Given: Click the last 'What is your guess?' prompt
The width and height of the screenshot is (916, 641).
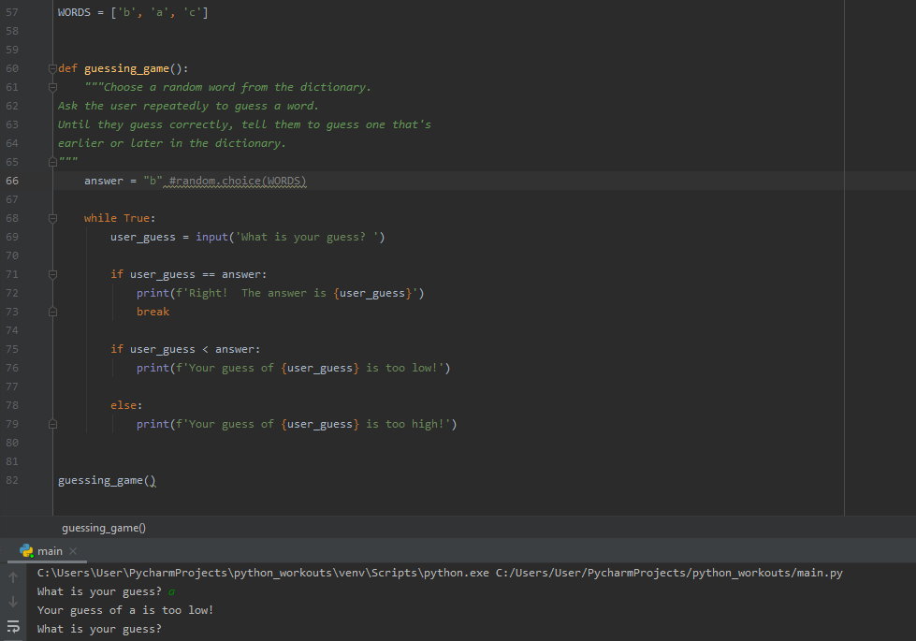Looking at the screenshot, I should point(99,629).
